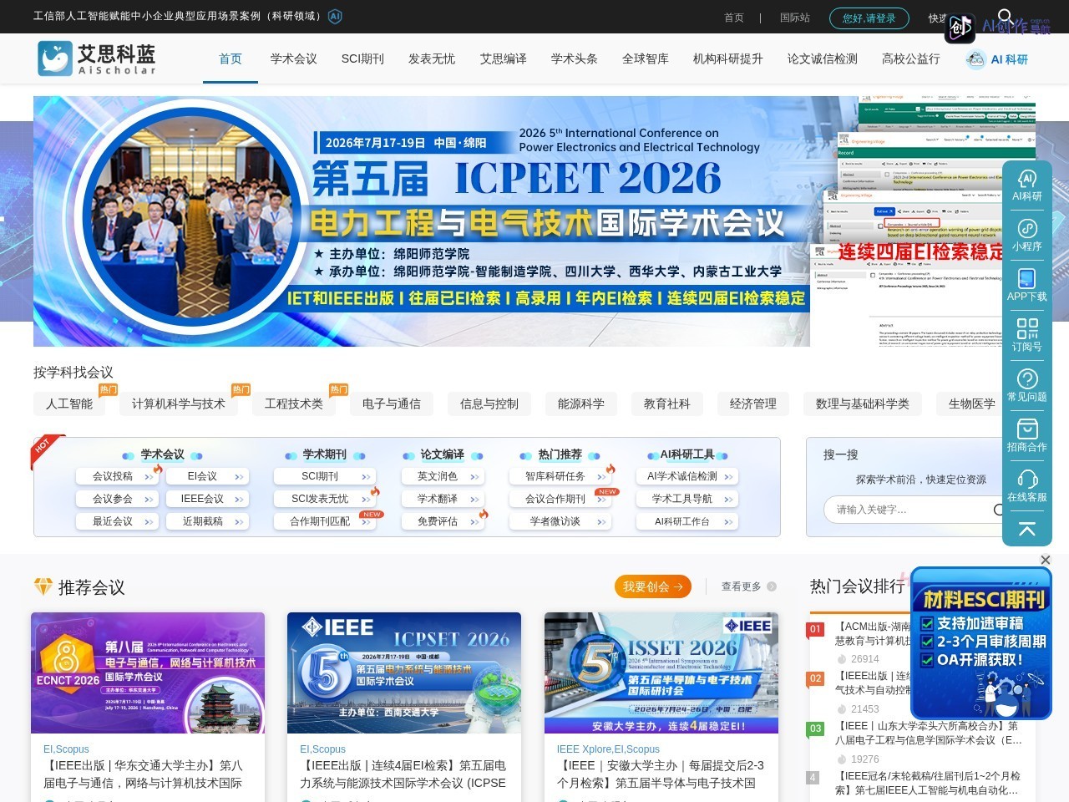This screenshot has height=802, width=1069.
Task: Open the 智库科研任务 quick link
Action: click(560, 476)
